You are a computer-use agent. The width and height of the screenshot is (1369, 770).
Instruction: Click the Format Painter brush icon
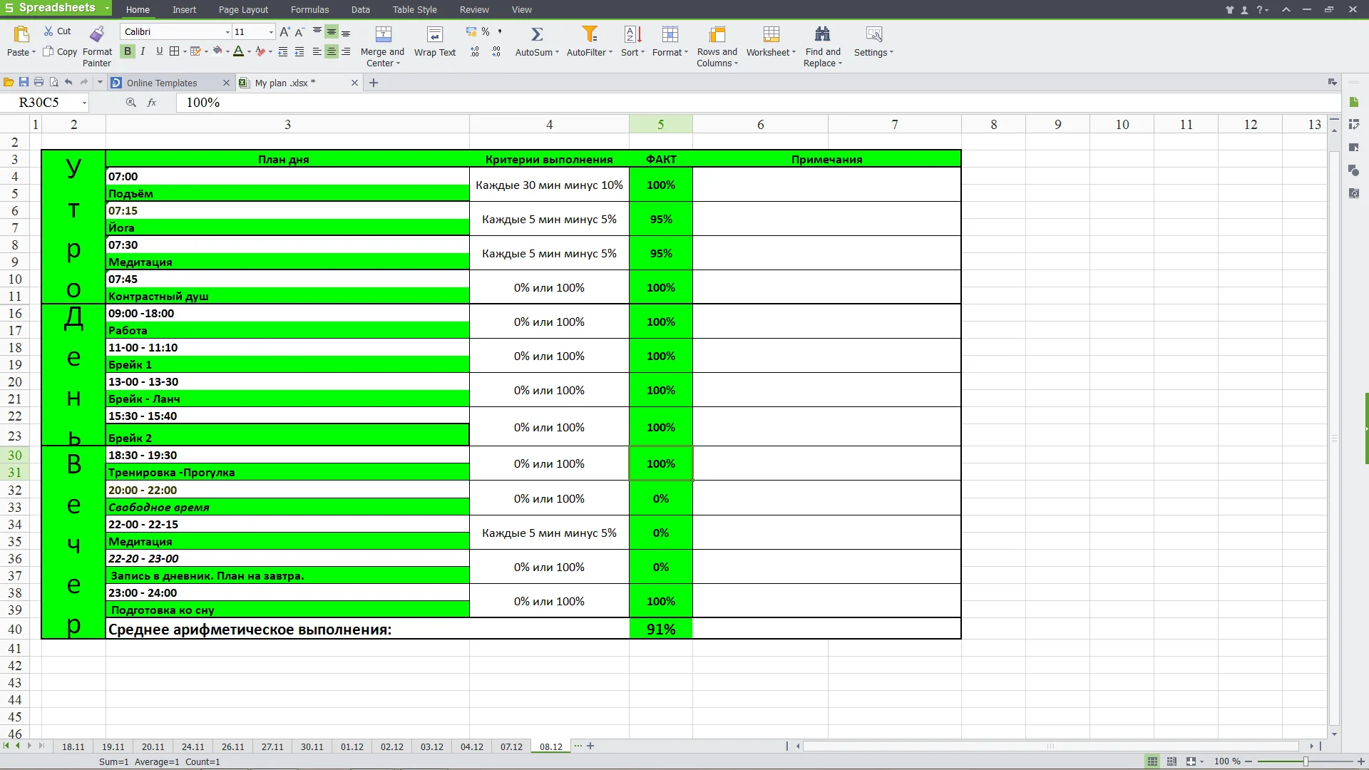pyautogui.click(x=97, y=34)
